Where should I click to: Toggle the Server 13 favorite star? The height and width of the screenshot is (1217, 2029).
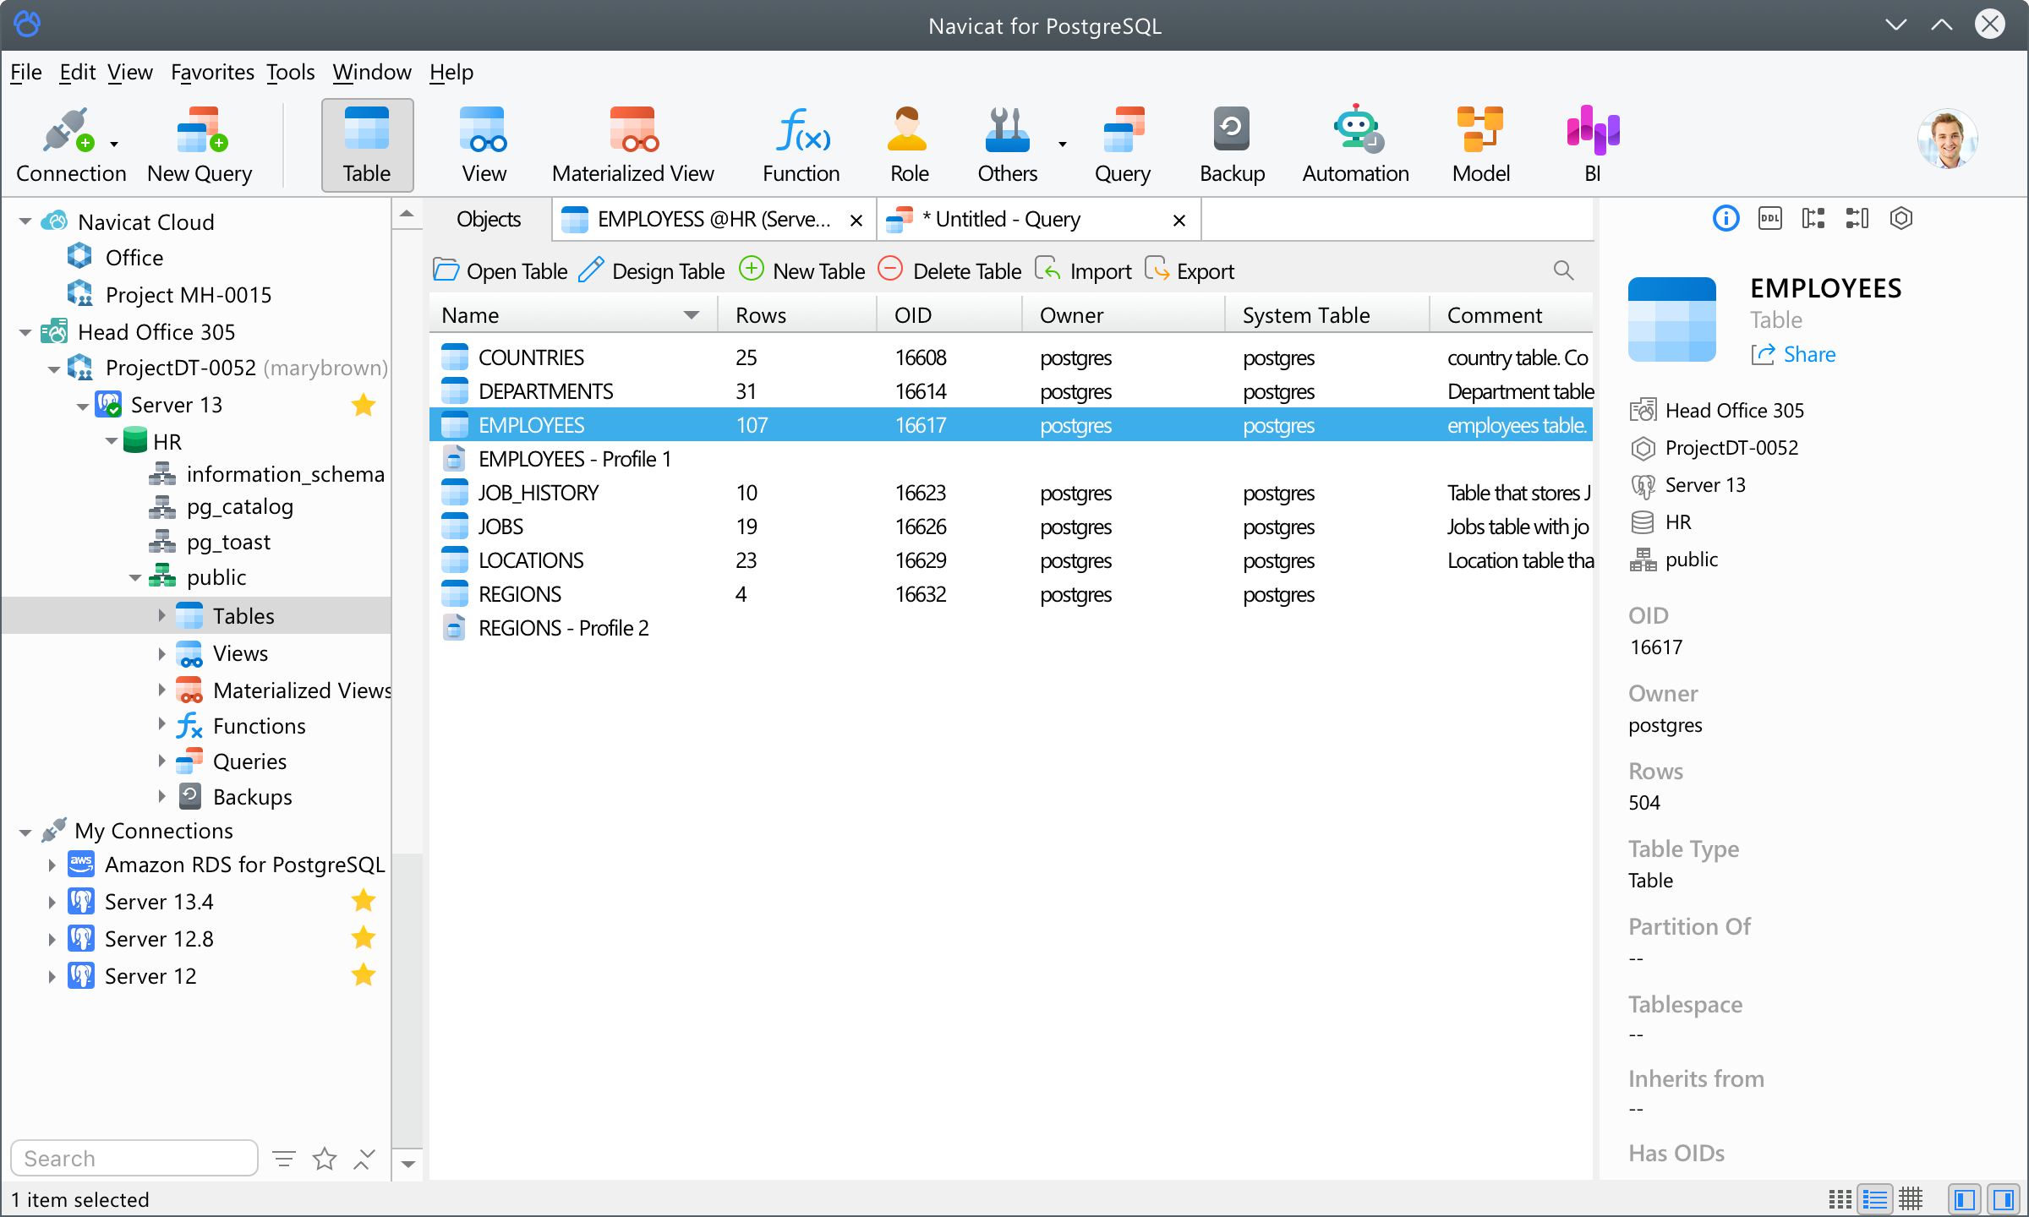364,405
